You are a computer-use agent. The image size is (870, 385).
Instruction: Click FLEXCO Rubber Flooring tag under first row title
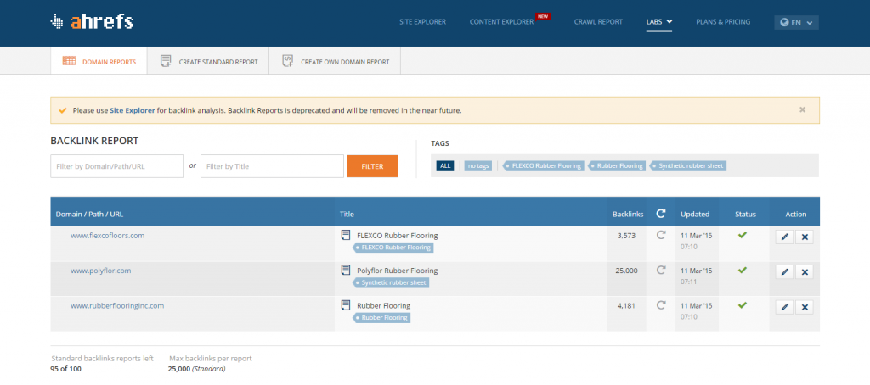[393, 248]
